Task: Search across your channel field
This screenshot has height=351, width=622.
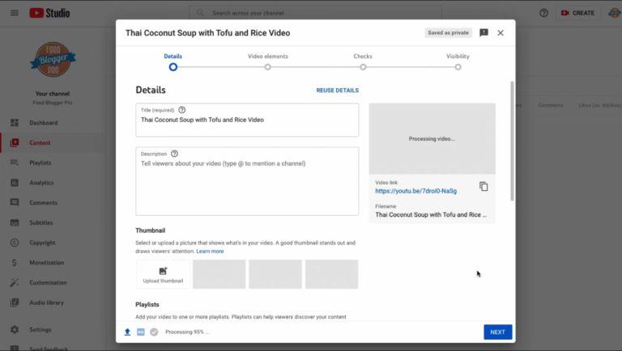Action: tap(315, 13)
